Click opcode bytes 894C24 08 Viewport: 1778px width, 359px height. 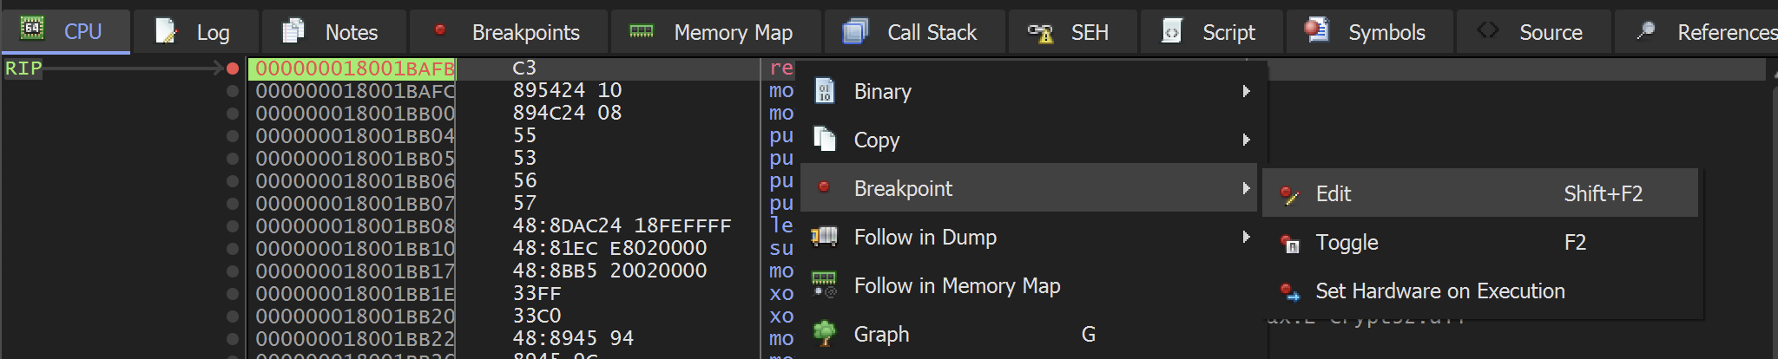(567, 113)
